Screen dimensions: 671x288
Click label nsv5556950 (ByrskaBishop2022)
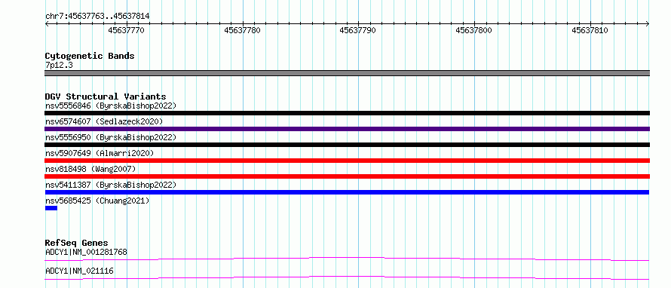click(x=110, y=137)
